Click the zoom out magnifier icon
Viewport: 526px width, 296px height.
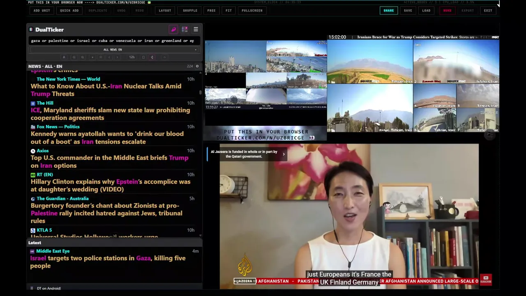tap(74, 57)
